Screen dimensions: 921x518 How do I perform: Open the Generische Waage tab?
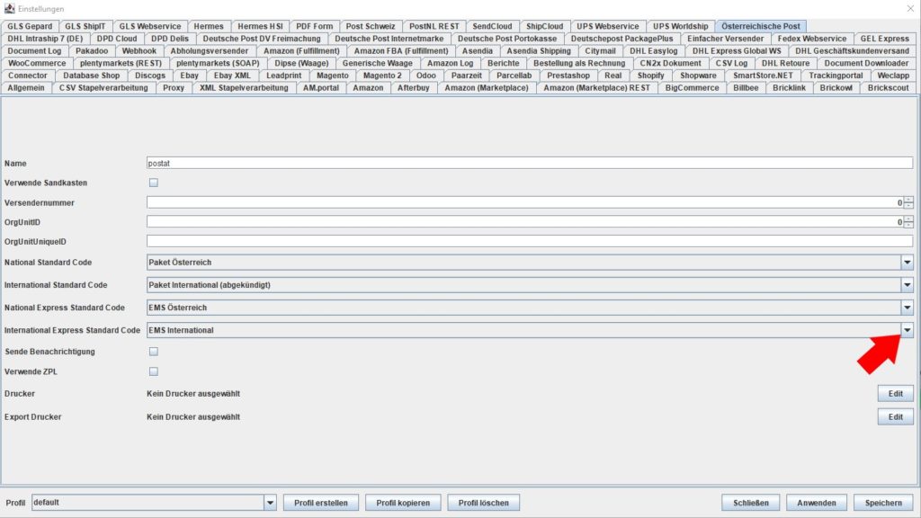(377, 63)
